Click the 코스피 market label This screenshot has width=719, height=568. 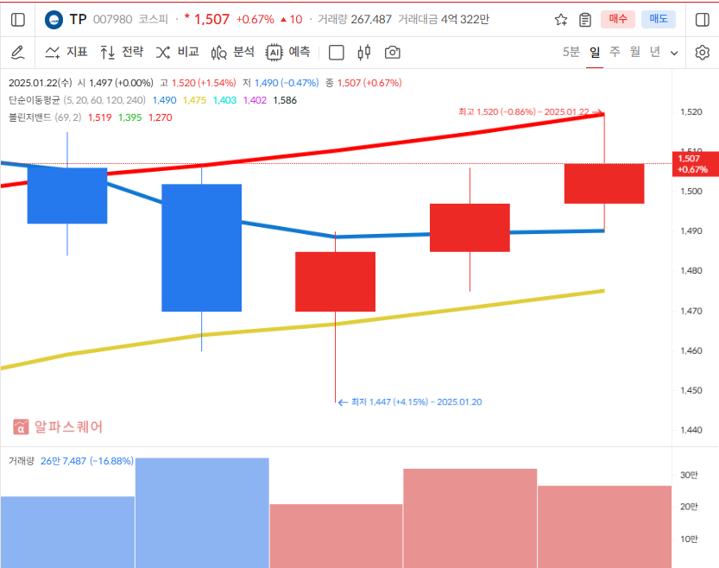[154, 19]
